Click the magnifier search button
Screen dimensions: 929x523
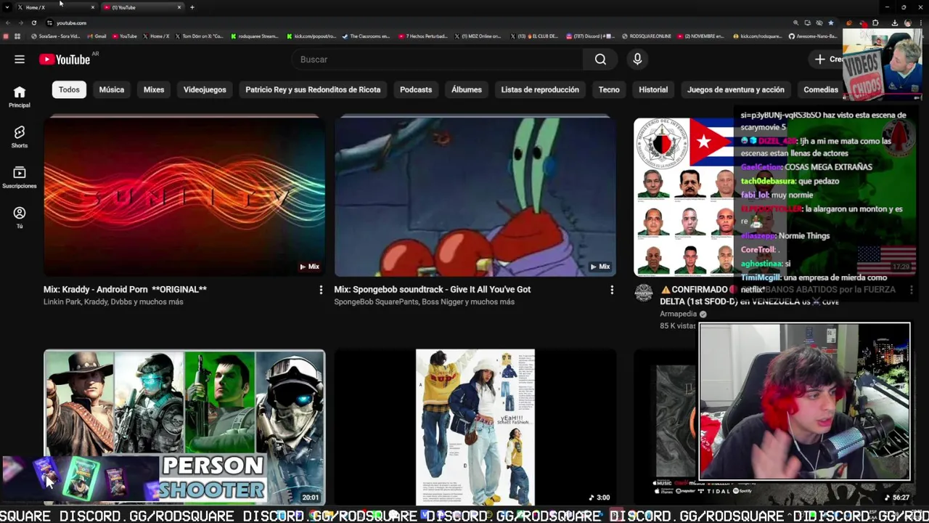coord(600,60)
